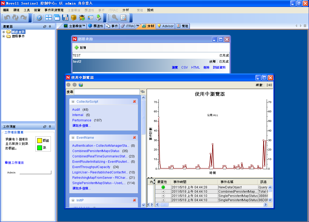Click the yellow 群組 color swatch
Screen dimensions: 309x222
tap(39, 141)
